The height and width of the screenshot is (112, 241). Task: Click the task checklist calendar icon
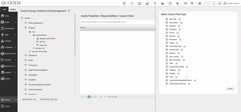(170, 3)
